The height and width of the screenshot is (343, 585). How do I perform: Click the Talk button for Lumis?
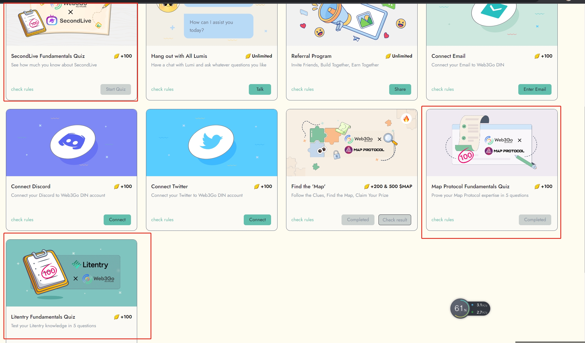[x=260, y=89]
